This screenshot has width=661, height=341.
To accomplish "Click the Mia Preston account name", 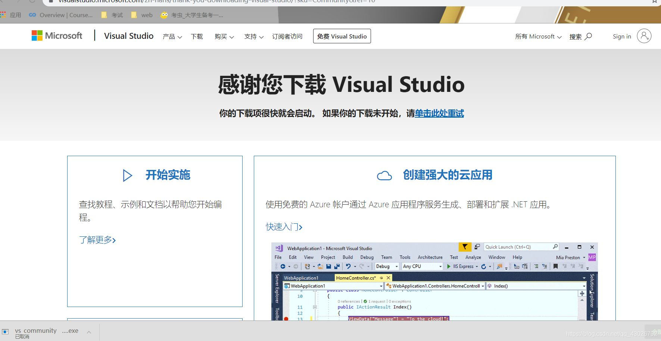I will (568, 257).
